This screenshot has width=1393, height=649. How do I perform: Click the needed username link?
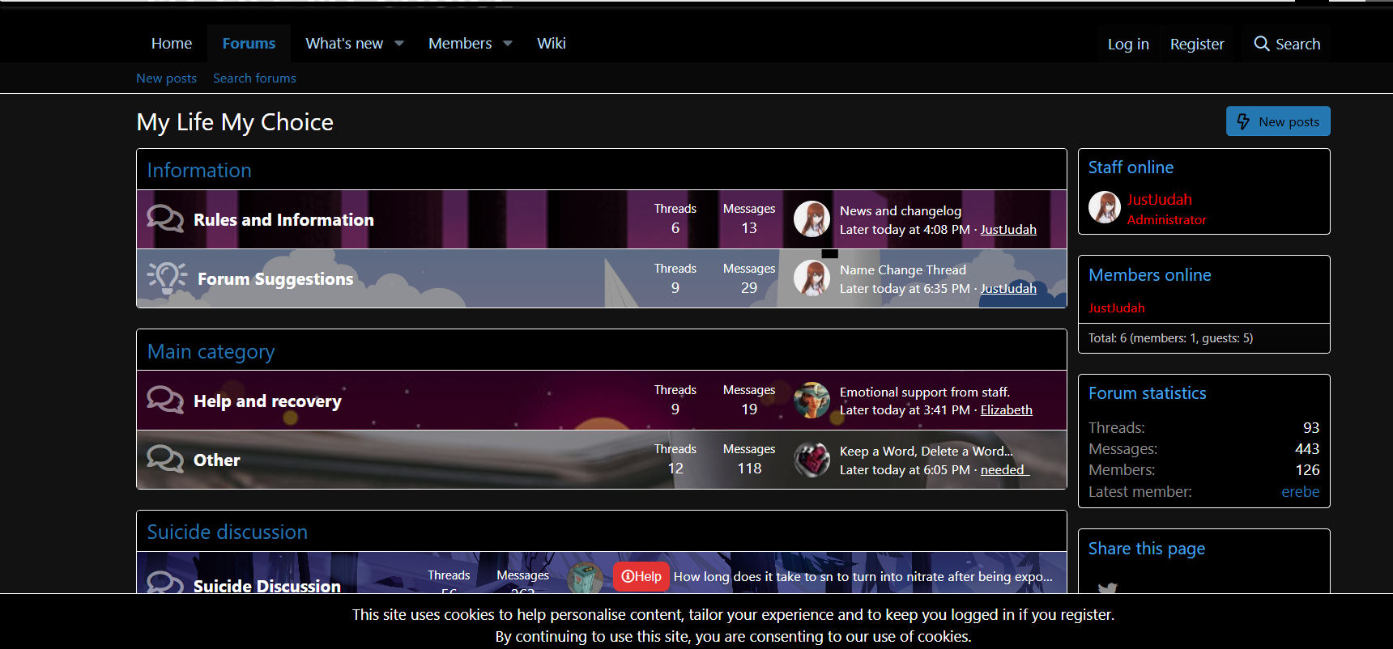[1004, 469]
